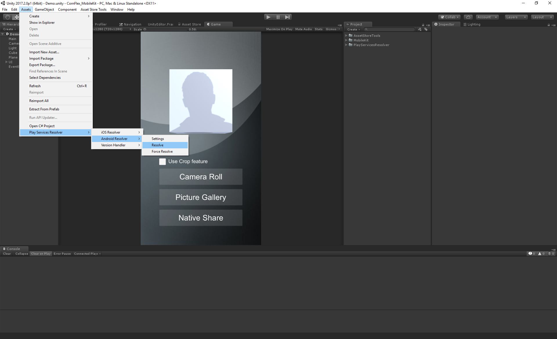Toggle Clear on Play in Console
Image resolution: width=557 pixels, height=339 pixels.
coord(41,254)
